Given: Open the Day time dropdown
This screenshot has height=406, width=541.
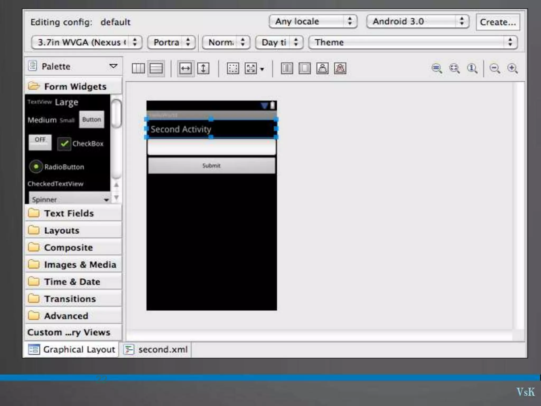Looking at the screenshot, I should coord(279,42).
